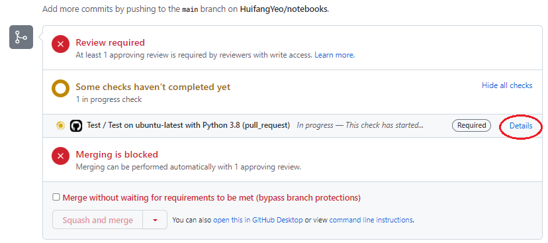Viewport: 548px width, 243px height.
Task: Click the Required badge on the check
Action: pos(471,125)
